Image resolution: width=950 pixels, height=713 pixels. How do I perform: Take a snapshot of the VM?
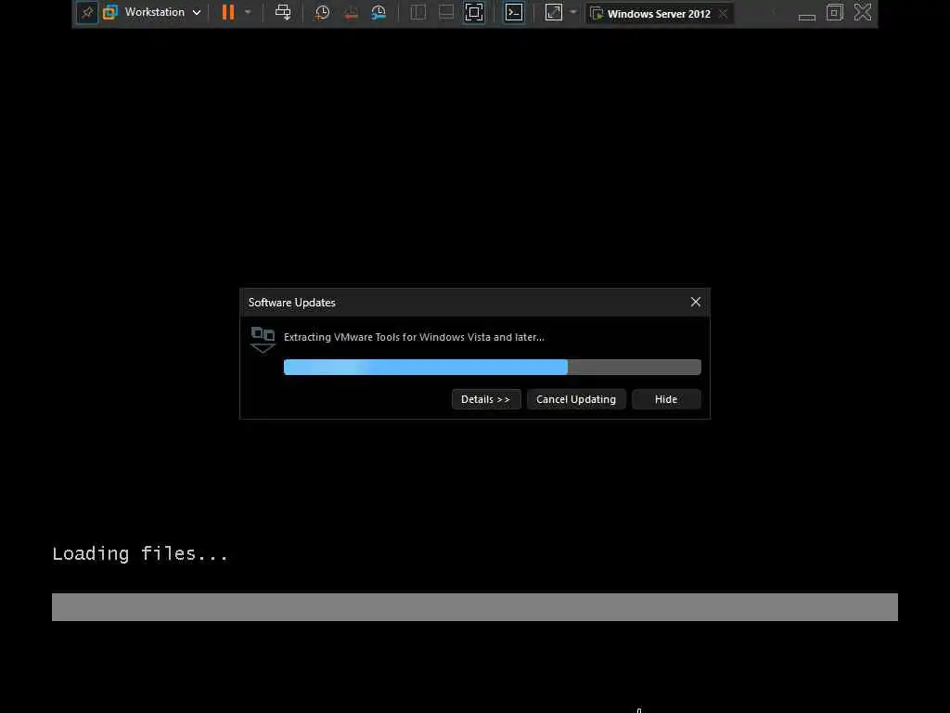[322, 12]
